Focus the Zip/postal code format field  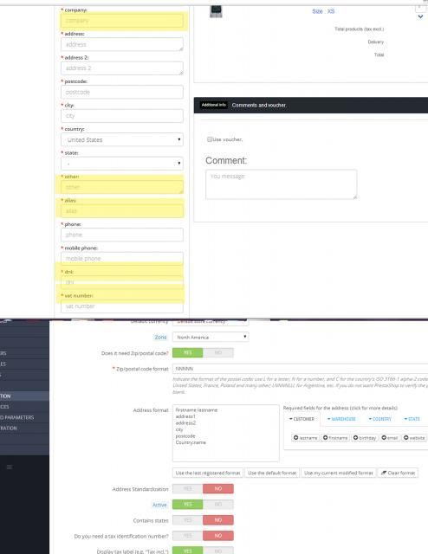point(301,369)
